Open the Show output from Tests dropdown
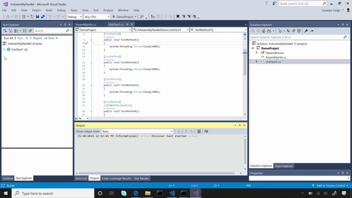This screenshot has width=352, height=198. 137,131
